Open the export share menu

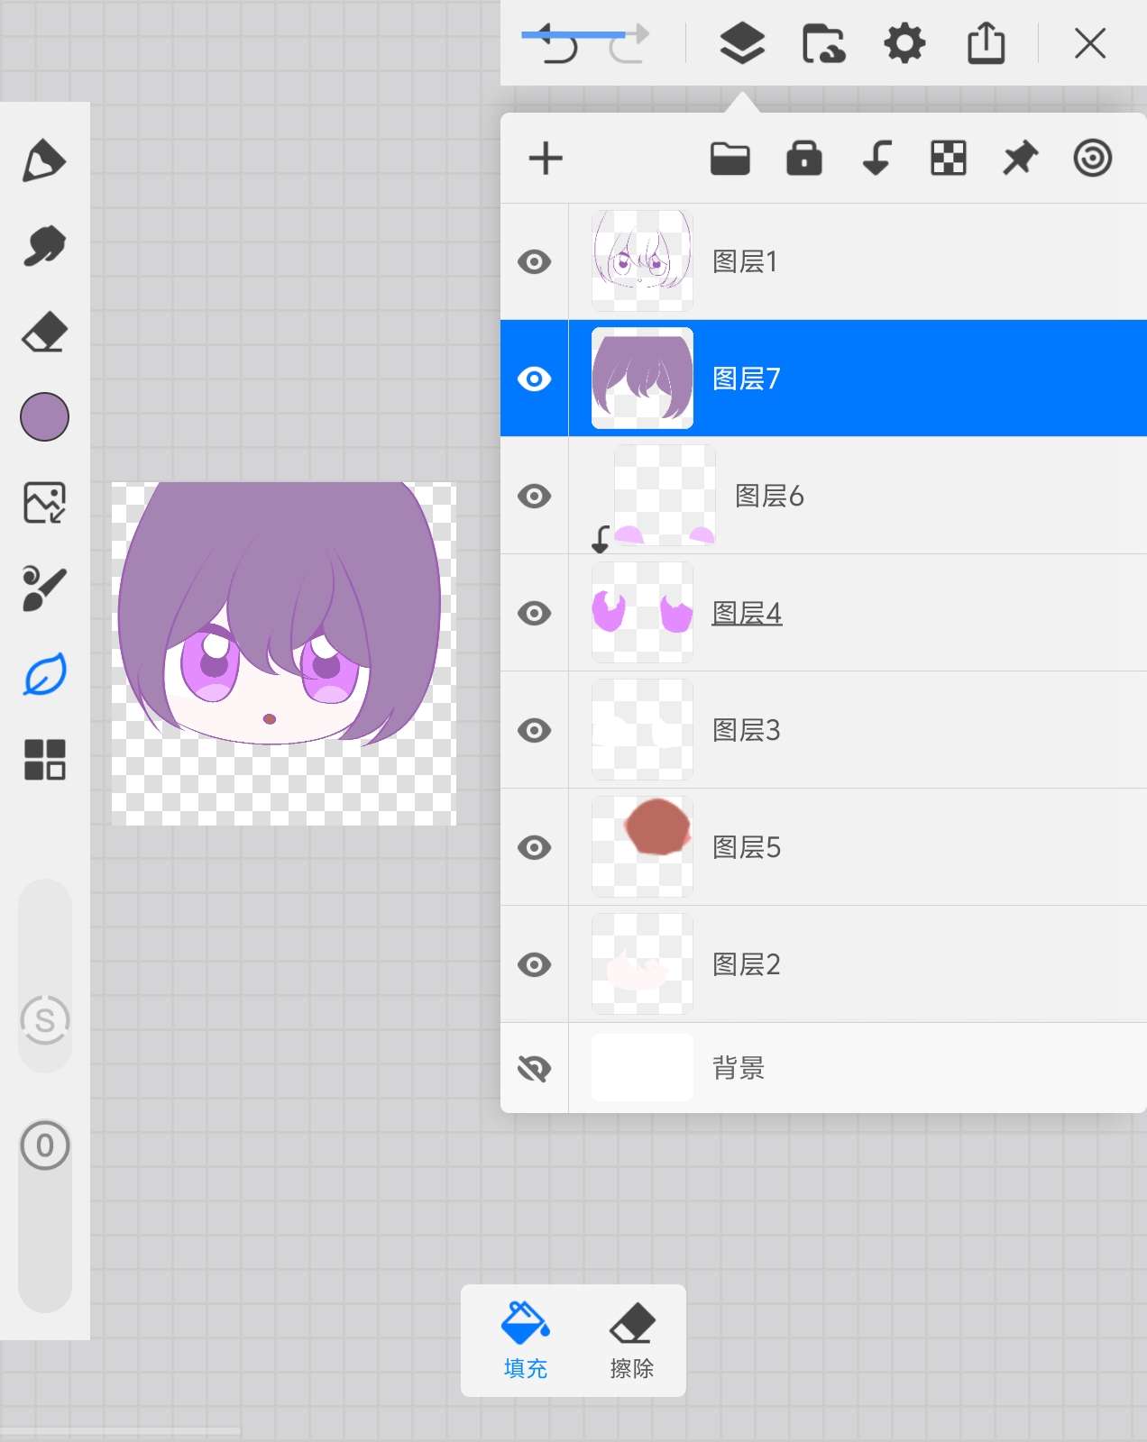click(x=986, y=43)
